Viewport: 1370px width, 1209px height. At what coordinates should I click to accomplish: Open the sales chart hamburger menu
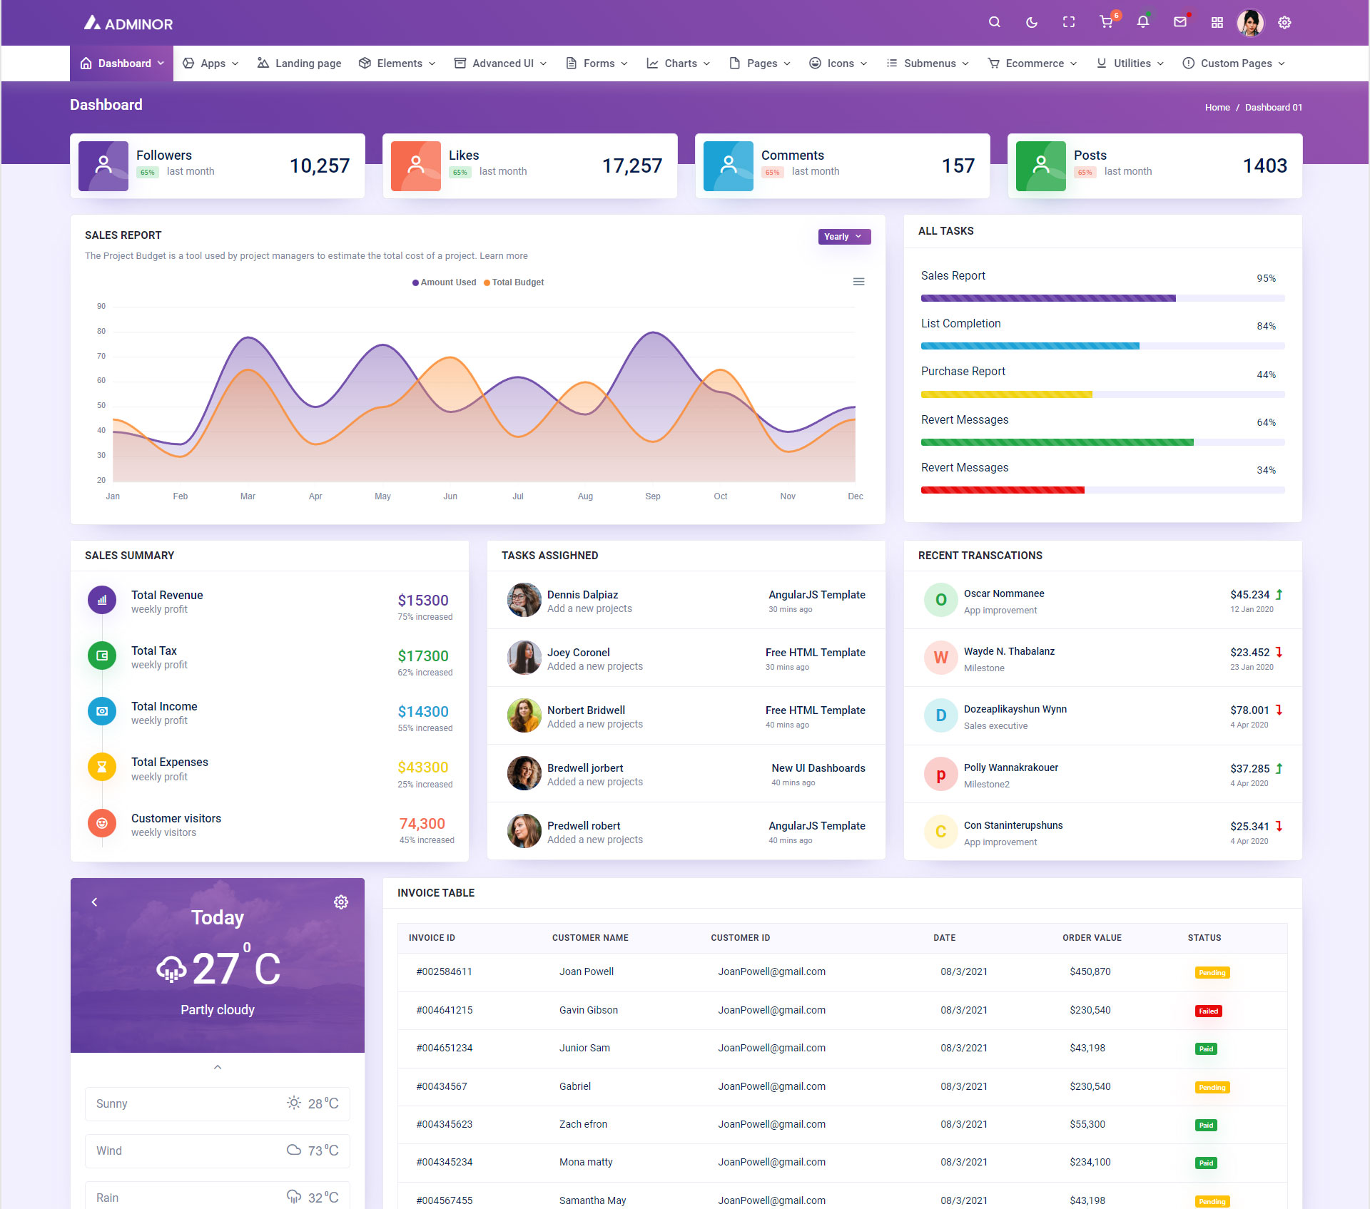(x=858, y=282)
